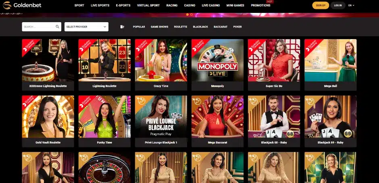Open the Crazy Time game thumbnail
The height and width of the screenshot is (183, 379).
tap(161, 60)
